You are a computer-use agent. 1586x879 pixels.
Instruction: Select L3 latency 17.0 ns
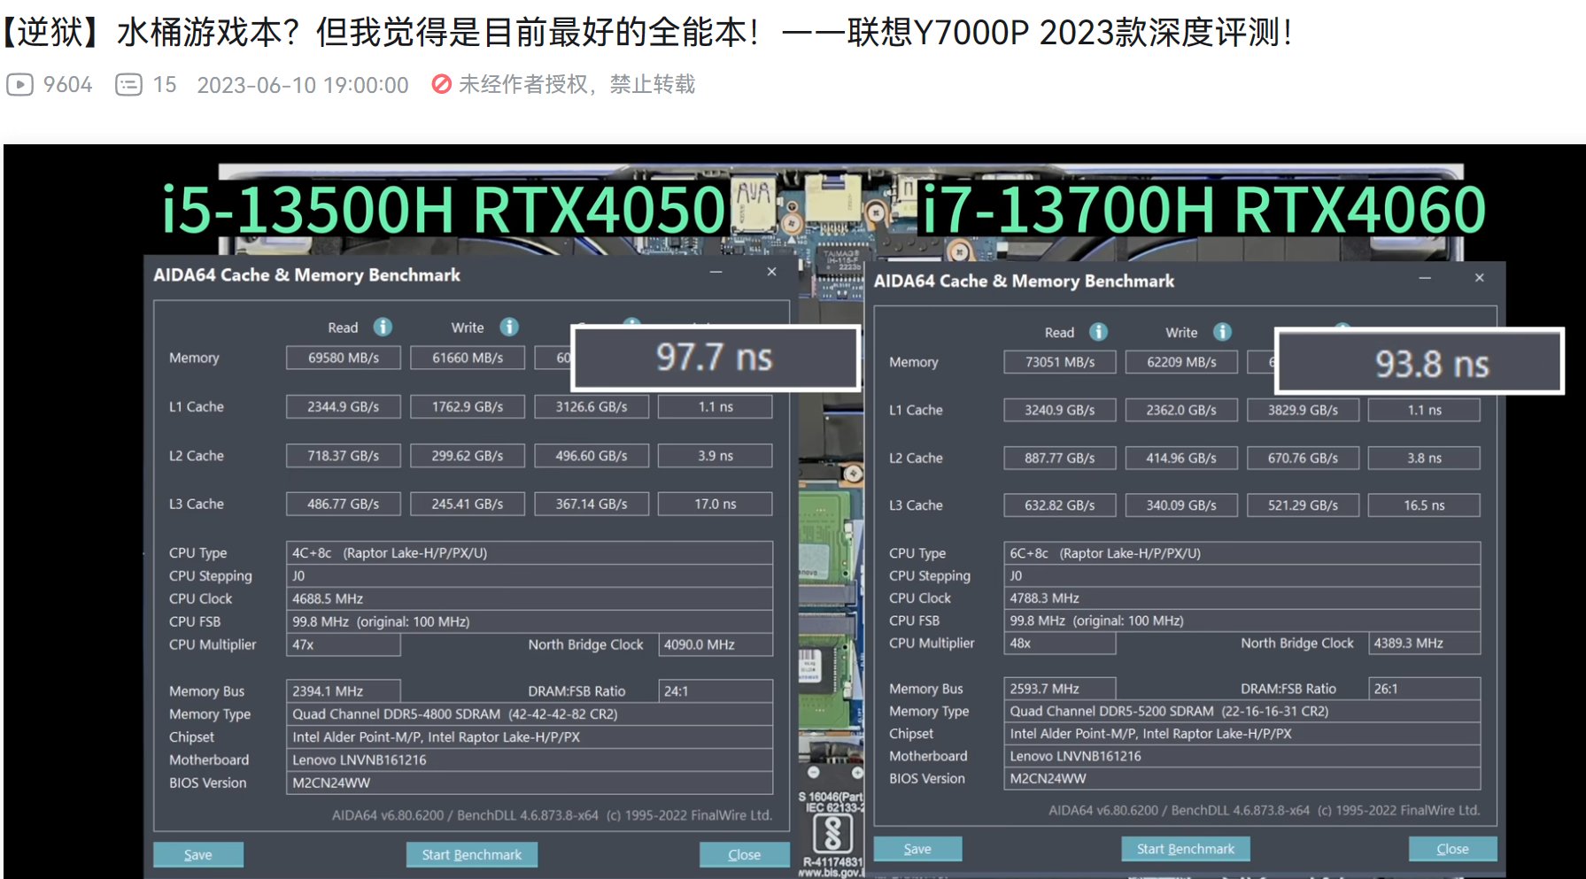pyautogui.click(x=716, y=504)
